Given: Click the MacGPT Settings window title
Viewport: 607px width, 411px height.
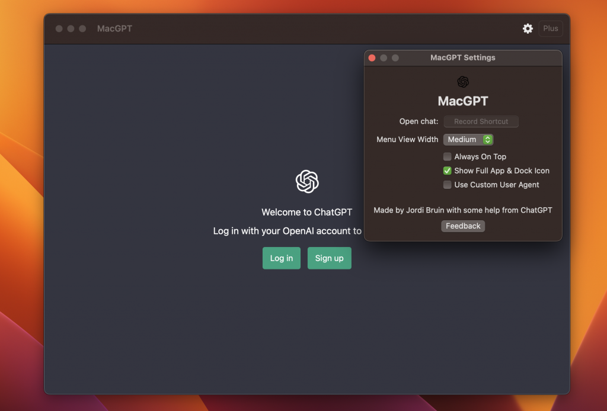Looking at the screenshot, I should point(463,57).
